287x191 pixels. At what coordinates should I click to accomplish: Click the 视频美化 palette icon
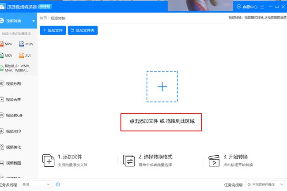coord(1,147)
